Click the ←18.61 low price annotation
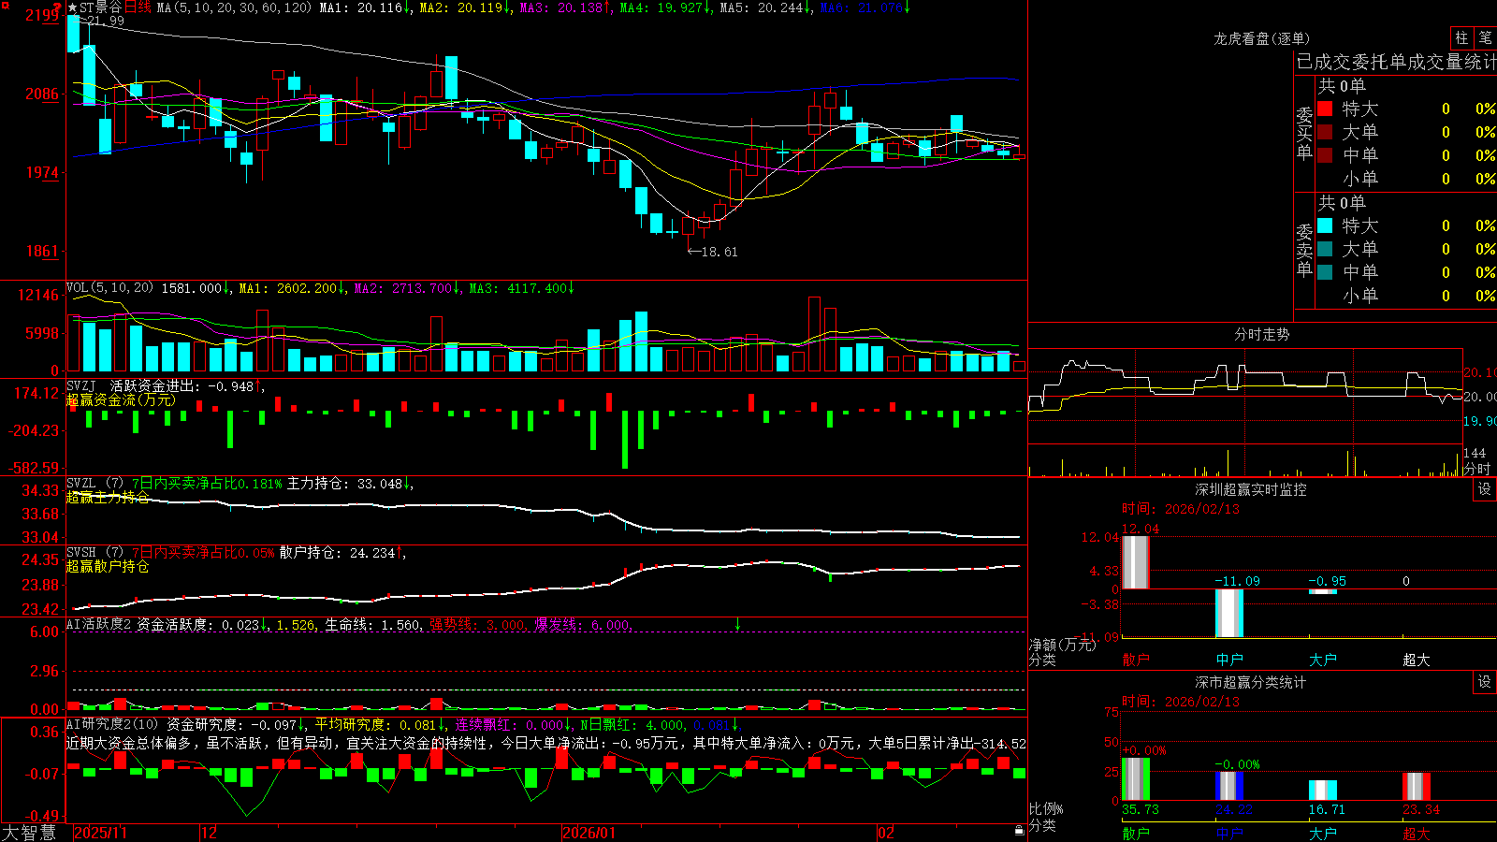This screenshot has width=1497, height=842. tap(712, 252)
